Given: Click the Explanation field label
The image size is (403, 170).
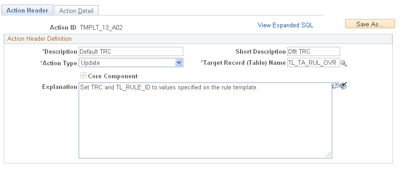Looking at the screenshot, I should [59, 87].
